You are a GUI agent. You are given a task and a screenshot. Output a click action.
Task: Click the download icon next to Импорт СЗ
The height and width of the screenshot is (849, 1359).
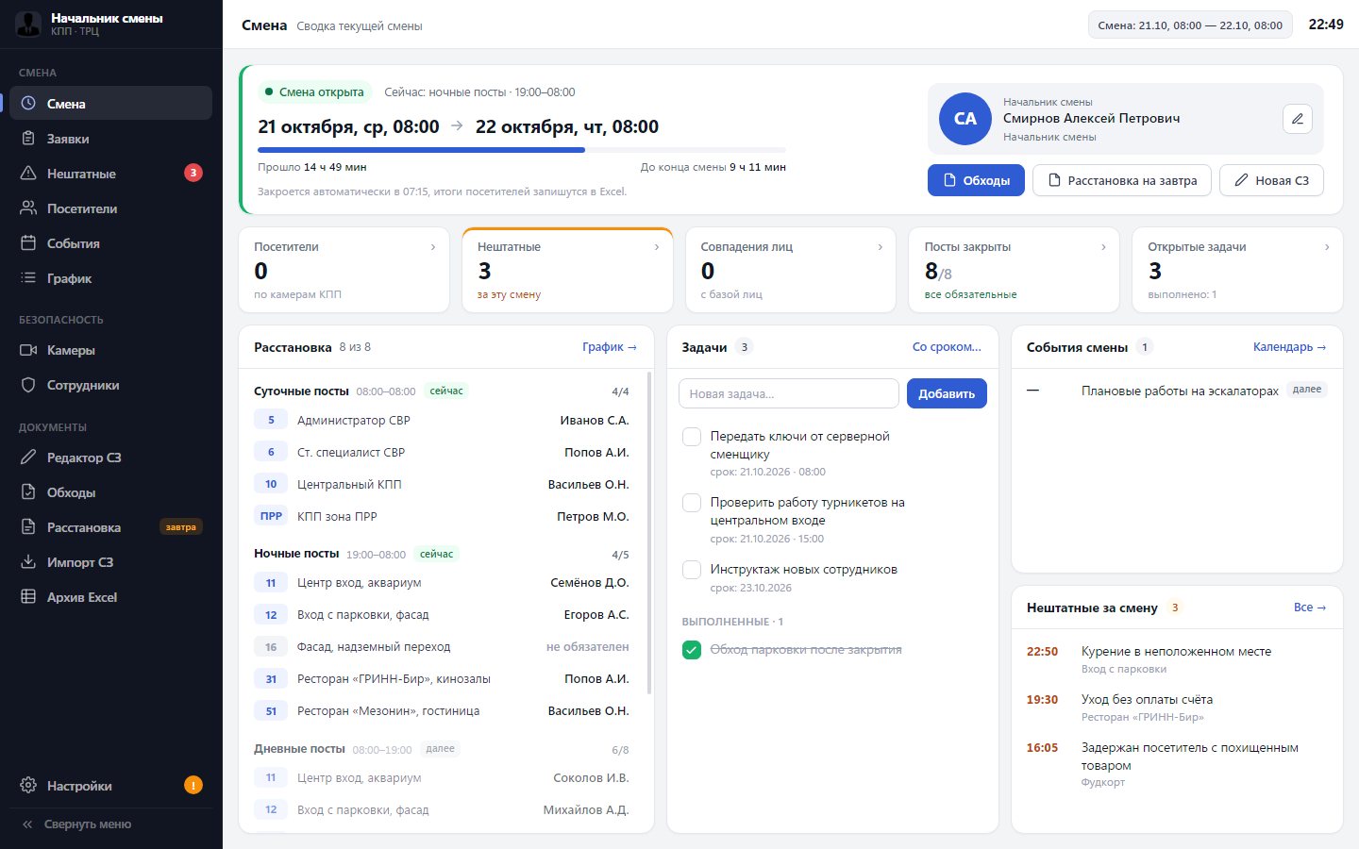click(x=28, y=562)
